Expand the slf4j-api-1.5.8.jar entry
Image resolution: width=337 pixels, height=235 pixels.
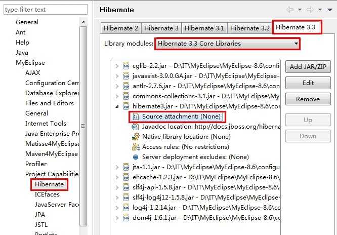tap(117, 187)
